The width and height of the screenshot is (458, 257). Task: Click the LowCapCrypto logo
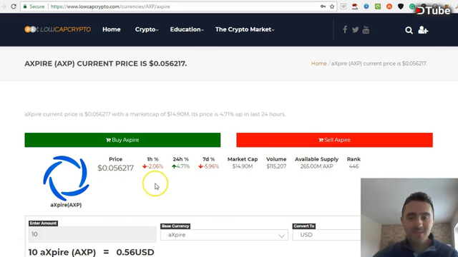(x=57, y=29)
